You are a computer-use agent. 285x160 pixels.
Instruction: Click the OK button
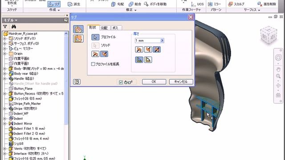click(x=154, y=82)
